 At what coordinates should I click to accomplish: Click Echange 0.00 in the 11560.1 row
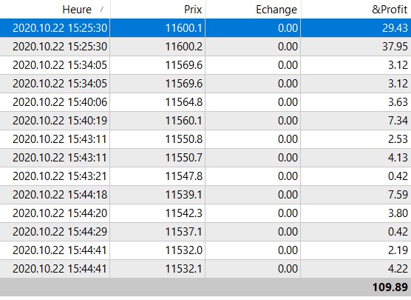pyautogui.click(x=288, y=121)
